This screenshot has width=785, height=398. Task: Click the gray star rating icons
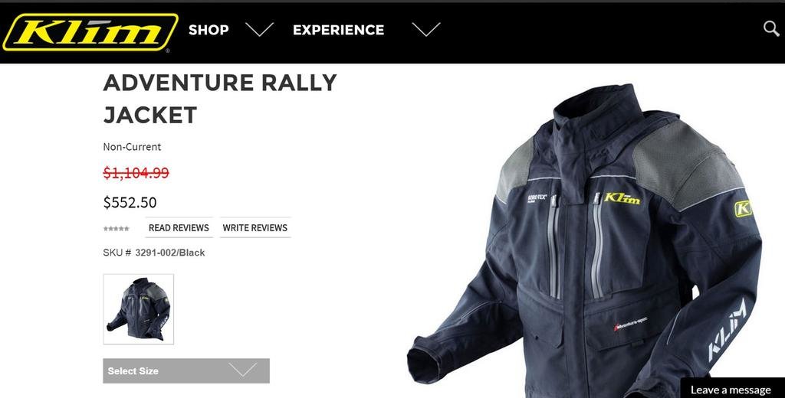[x=117, y=229]
